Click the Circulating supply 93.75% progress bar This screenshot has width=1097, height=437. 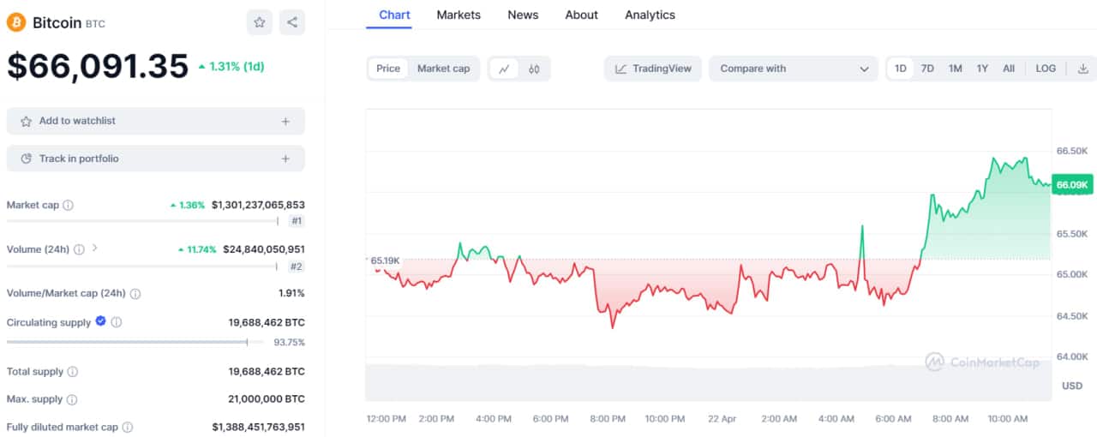(136, 342)
